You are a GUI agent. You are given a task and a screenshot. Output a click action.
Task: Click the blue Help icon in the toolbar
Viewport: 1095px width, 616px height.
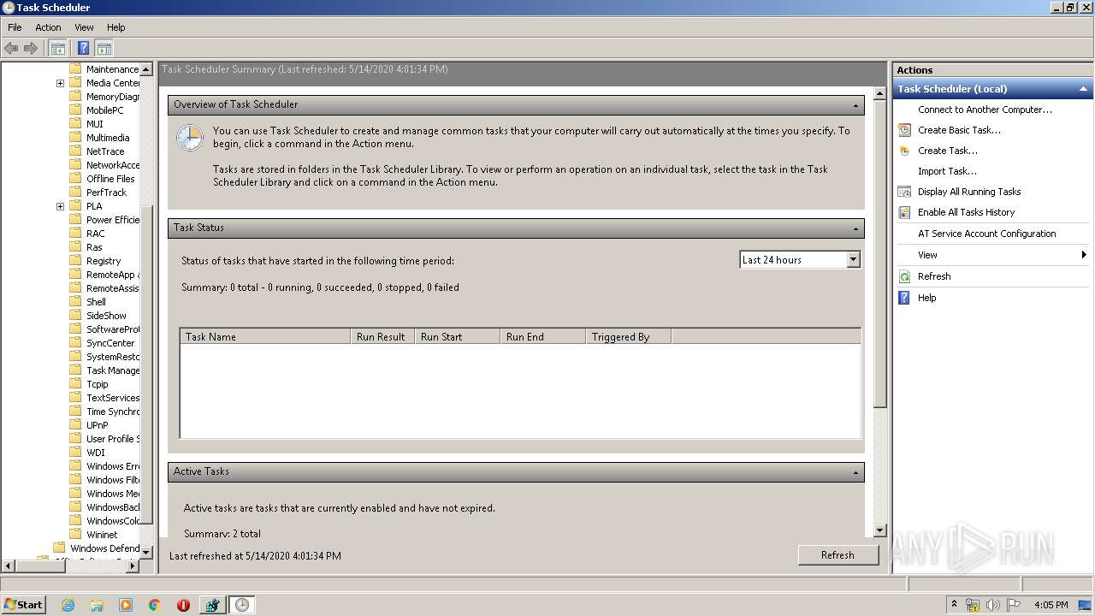coord(83,48)
